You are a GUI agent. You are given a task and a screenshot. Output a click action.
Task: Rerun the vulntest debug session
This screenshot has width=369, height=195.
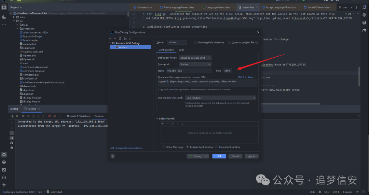pos(12,116)
